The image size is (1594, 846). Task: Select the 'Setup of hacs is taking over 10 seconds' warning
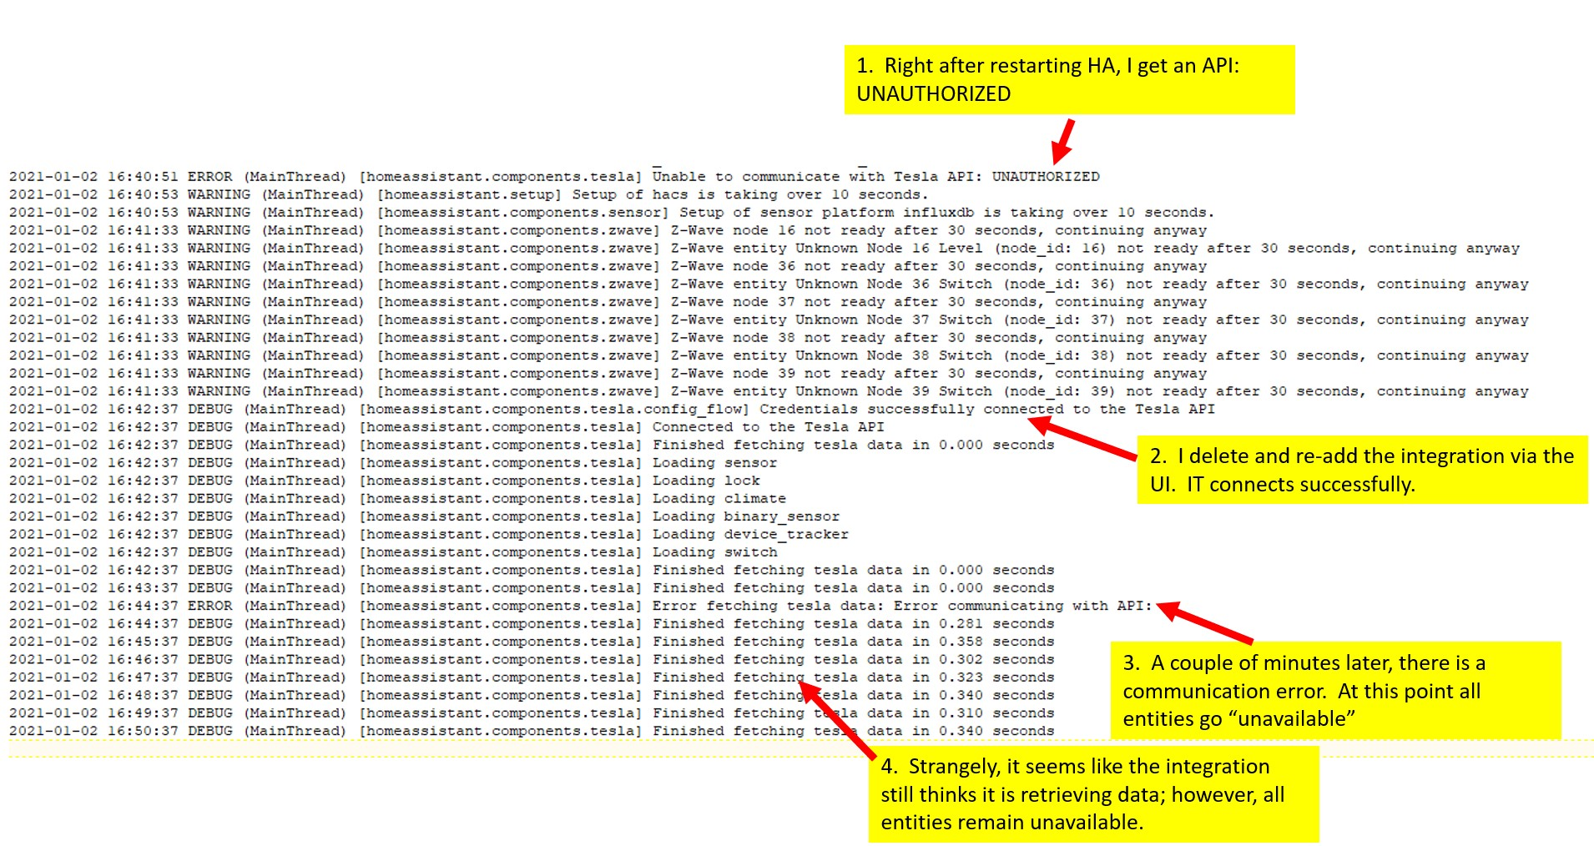pyautogui.click(x=468, y=194)
